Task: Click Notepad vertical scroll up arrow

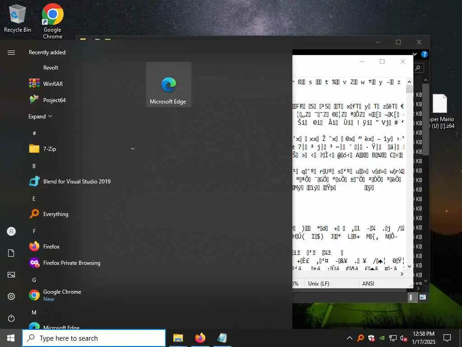Action: pos(409,82)
